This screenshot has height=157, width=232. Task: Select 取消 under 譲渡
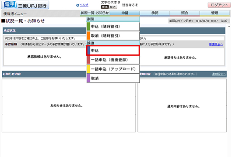click(113, 78)
